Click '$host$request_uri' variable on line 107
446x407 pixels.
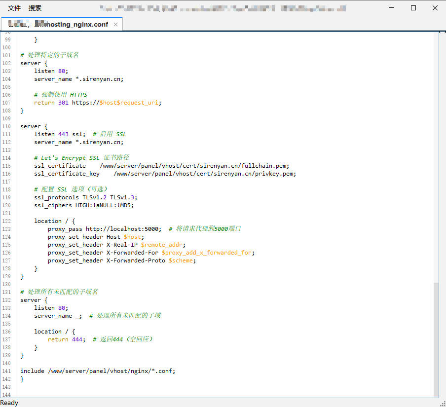(129, 103)
